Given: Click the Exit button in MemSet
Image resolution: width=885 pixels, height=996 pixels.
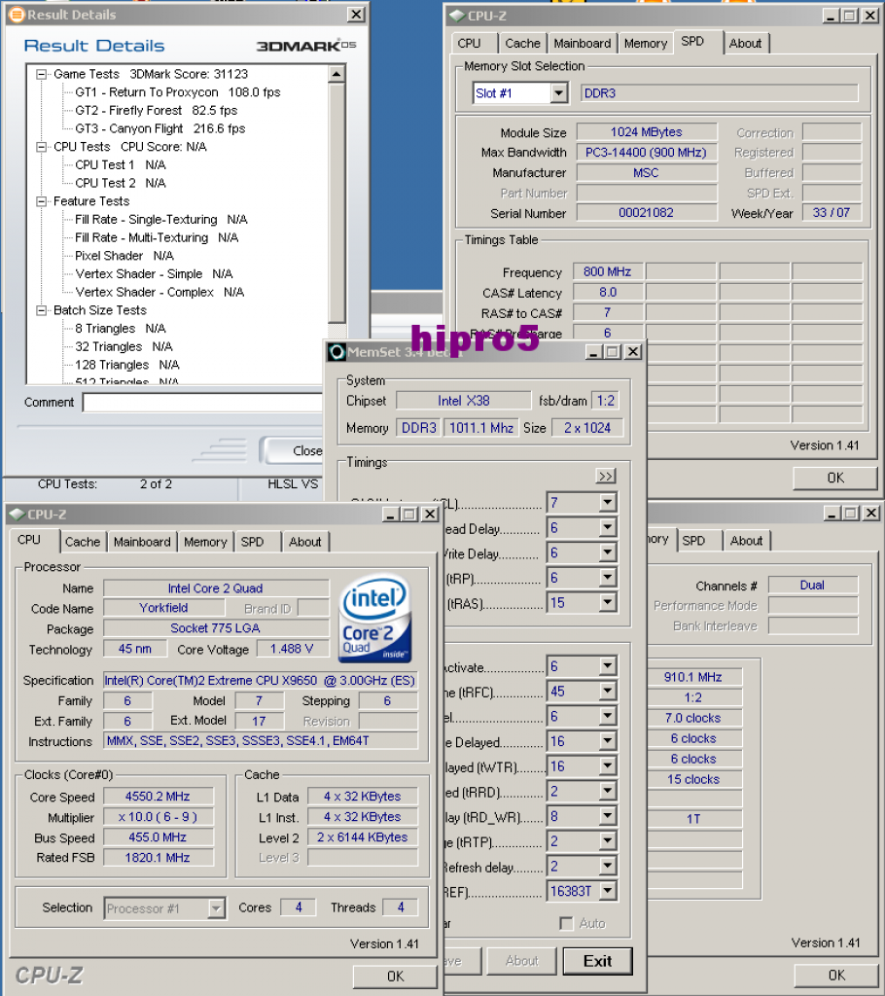Looking at the screenshot, I should point(598,961).
